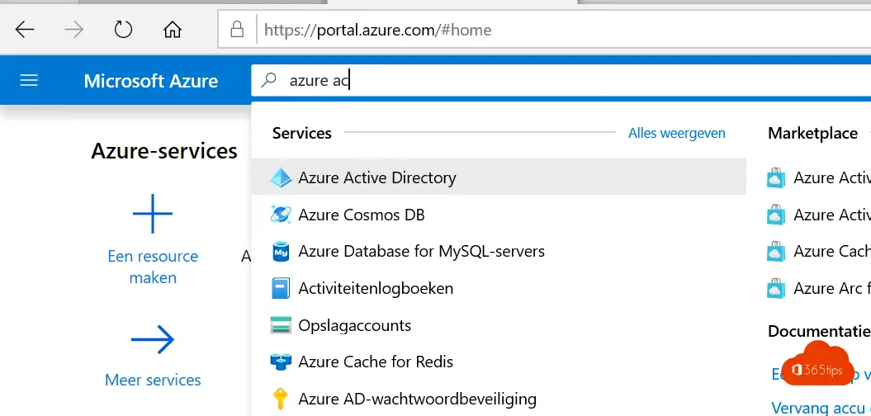Select Azure Active Directory service result

[x=499, y=177]
